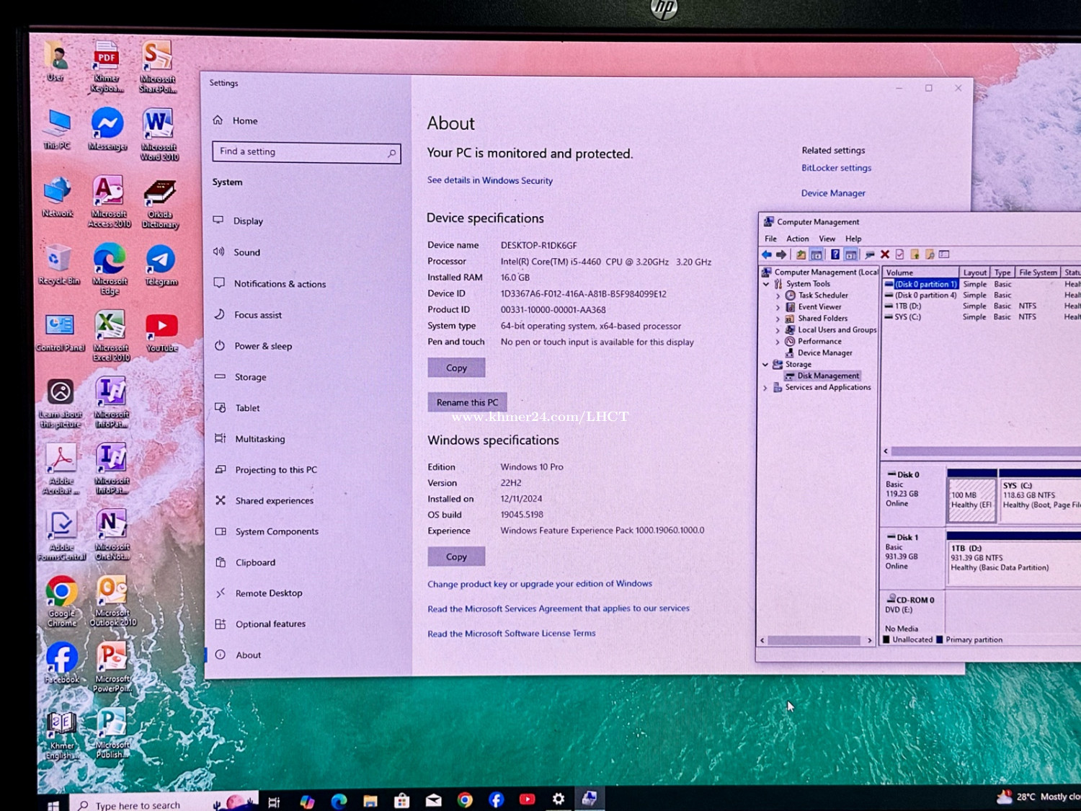Click the Copy button under Device specifications
Screen dimensions: 1081x811
pos(456,368)
